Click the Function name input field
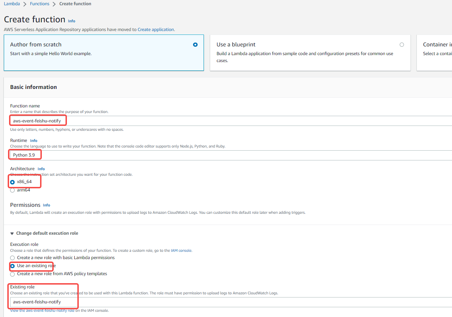 (231, 121)
